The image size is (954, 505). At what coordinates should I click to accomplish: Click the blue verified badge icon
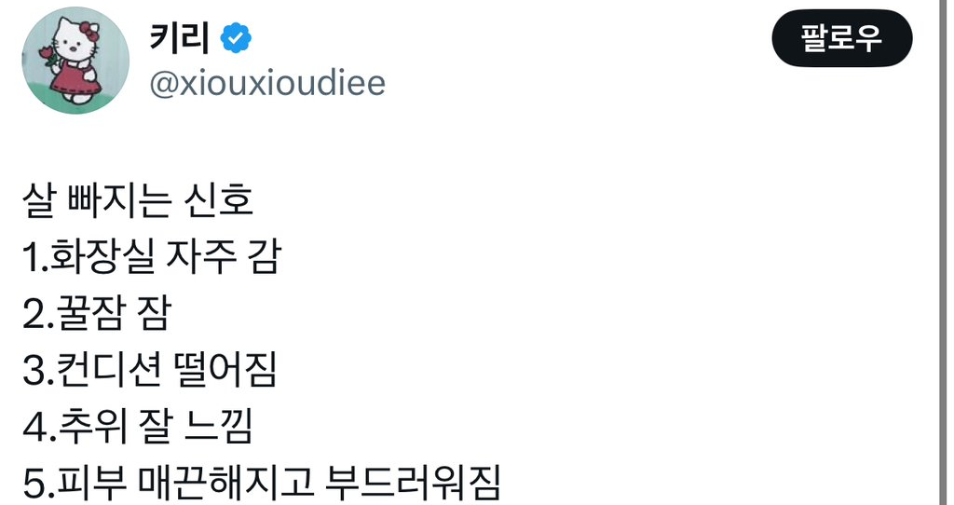point(235,38)
